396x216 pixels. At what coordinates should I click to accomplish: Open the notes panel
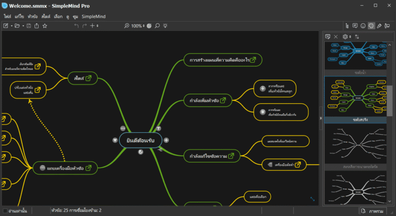[x=355, y=26]
